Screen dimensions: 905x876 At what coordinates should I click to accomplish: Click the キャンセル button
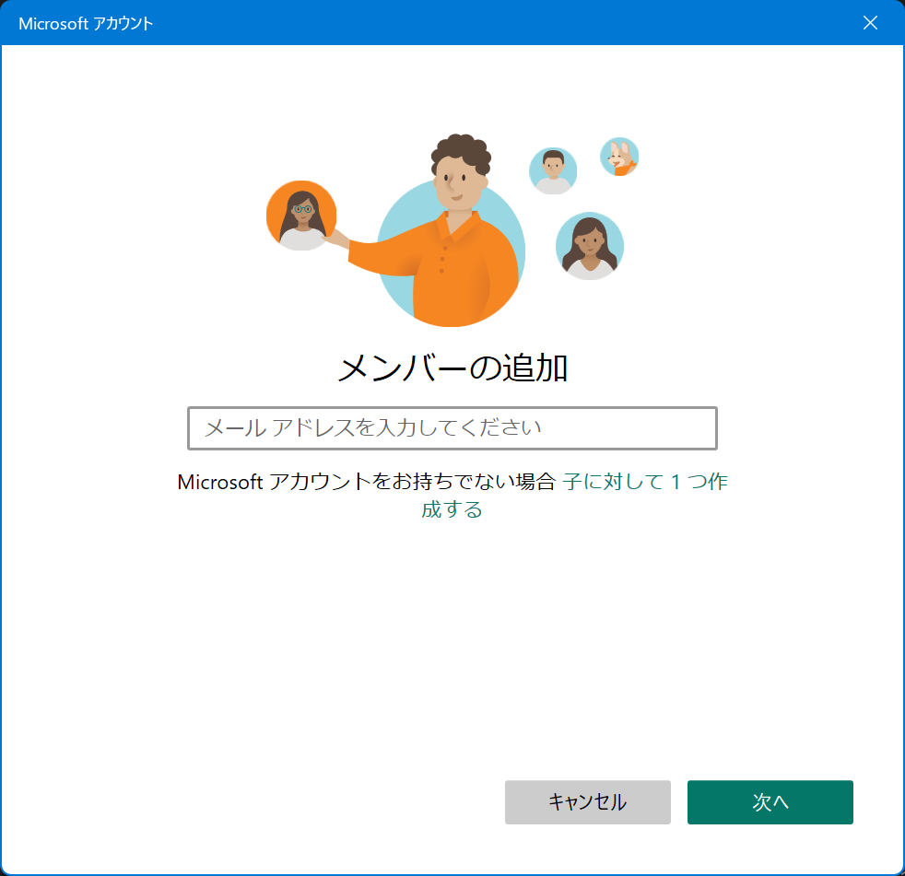588,801
